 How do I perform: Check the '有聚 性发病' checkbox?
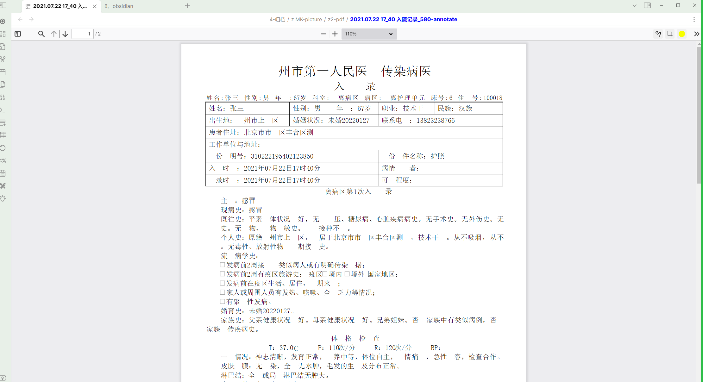point(223,301)
